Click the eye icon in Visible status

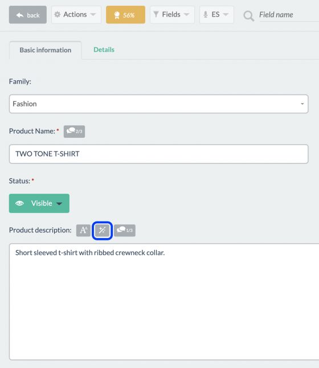19,203
